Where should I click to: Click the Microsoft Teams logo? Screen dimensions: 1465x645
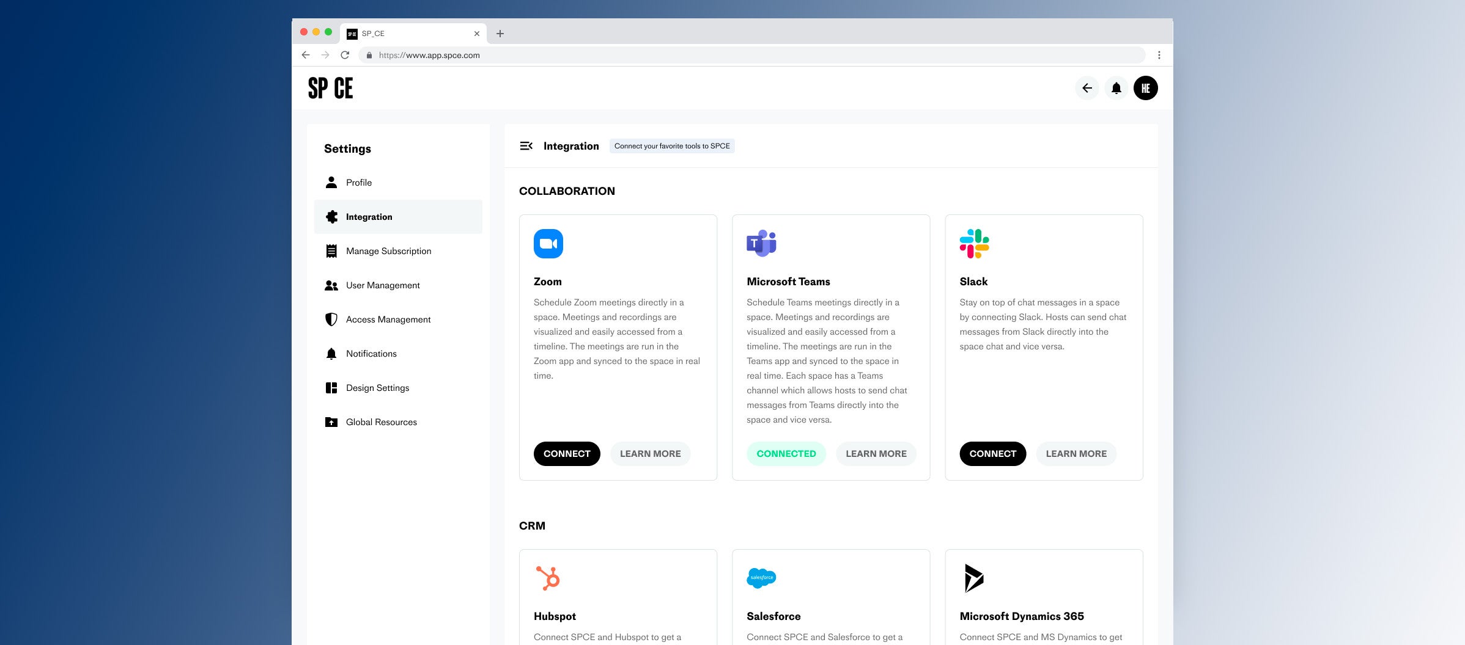[761, 243]
